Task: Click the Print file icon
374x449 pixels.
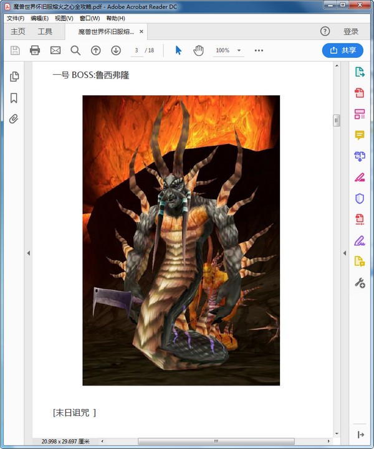Action: (x=35, y=50)
